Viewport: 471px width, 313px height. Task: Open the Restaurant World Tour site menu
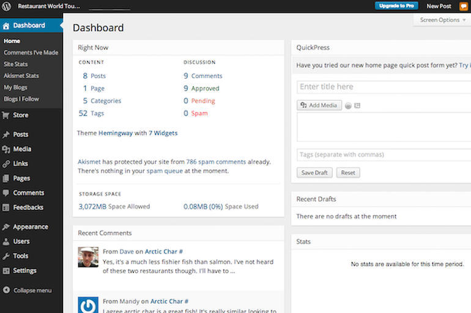[x=49, y=6]
